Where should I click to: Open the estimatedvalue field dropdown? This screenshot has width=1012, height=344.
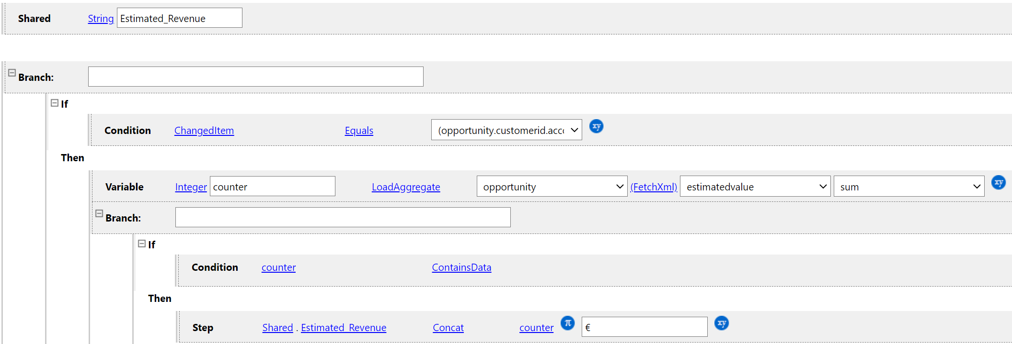coord(755,186)
